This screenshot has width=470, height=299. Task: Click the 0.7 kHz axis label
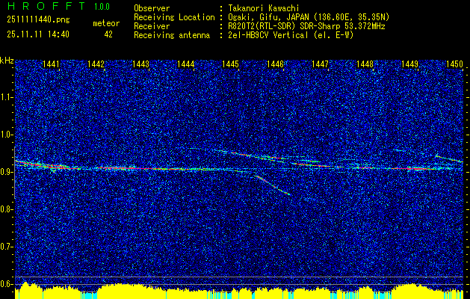[5, 247]
